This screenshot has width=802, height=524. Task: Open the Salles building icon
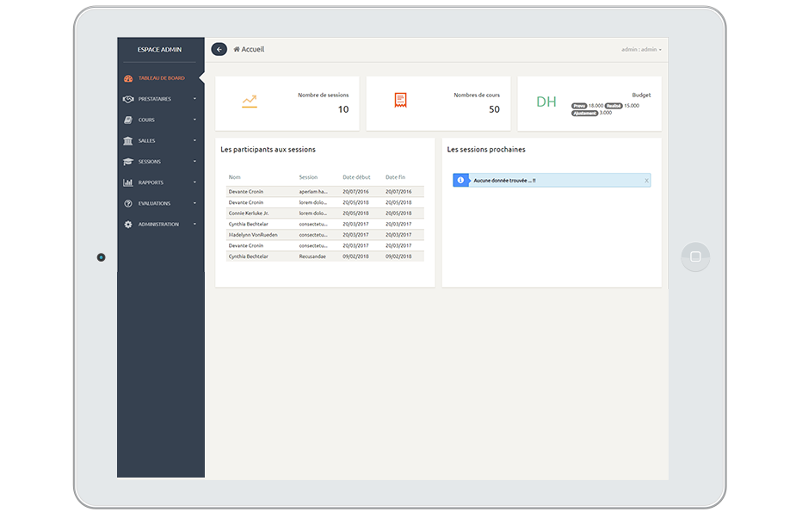pyautogui.click(x=127, y=140)
